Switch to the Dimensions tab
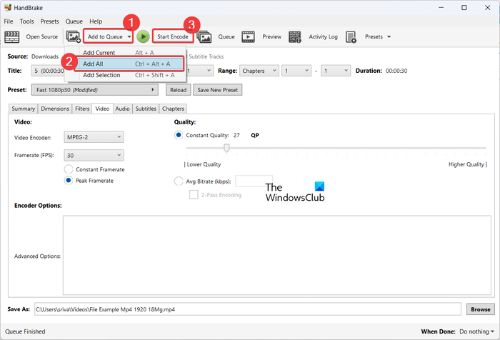500x340 pixels. [55, 109]
